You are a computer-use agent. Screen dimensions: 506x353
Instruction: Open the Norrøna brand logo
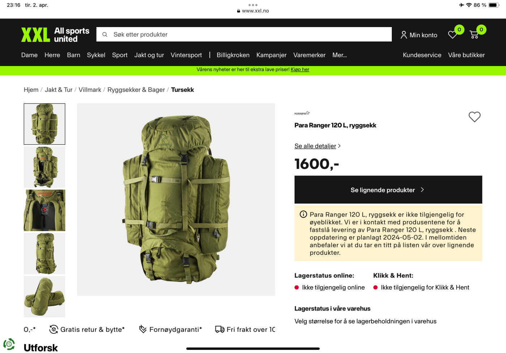coord(302,113)
